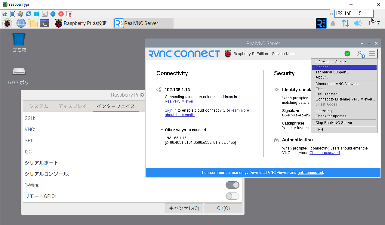The height and width of the screenshot is (225, 385).
Task: Select Check for updates... menu item
Action: tap(344, 116)
